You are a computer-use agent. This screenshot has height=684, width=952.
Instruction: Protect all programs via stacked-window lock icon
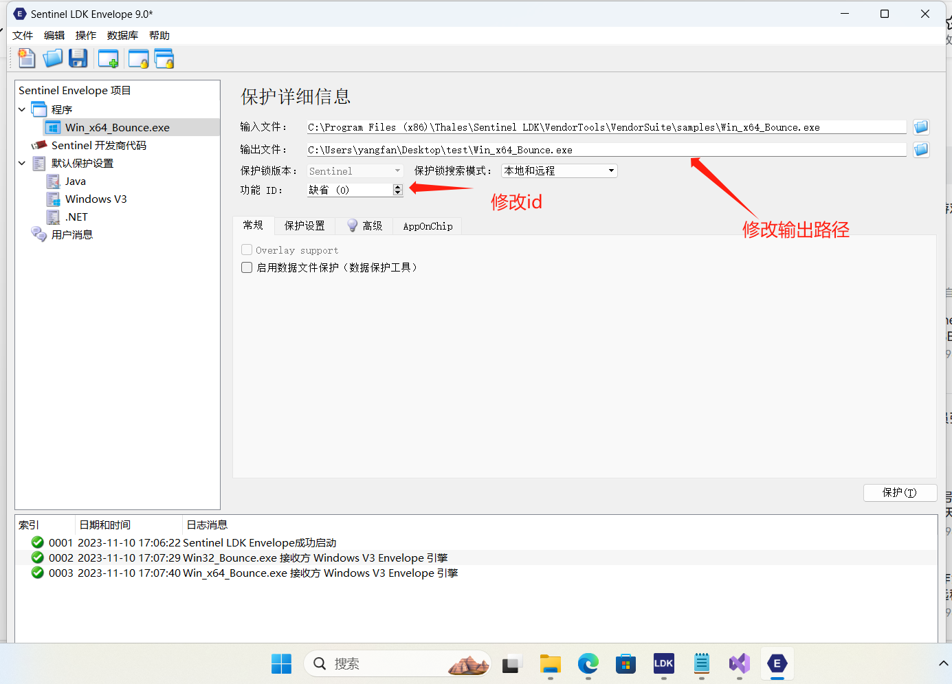[165, 59]
